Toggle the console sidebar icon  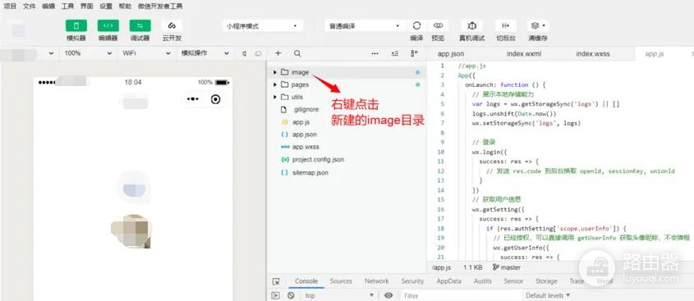tap(276, 295)
